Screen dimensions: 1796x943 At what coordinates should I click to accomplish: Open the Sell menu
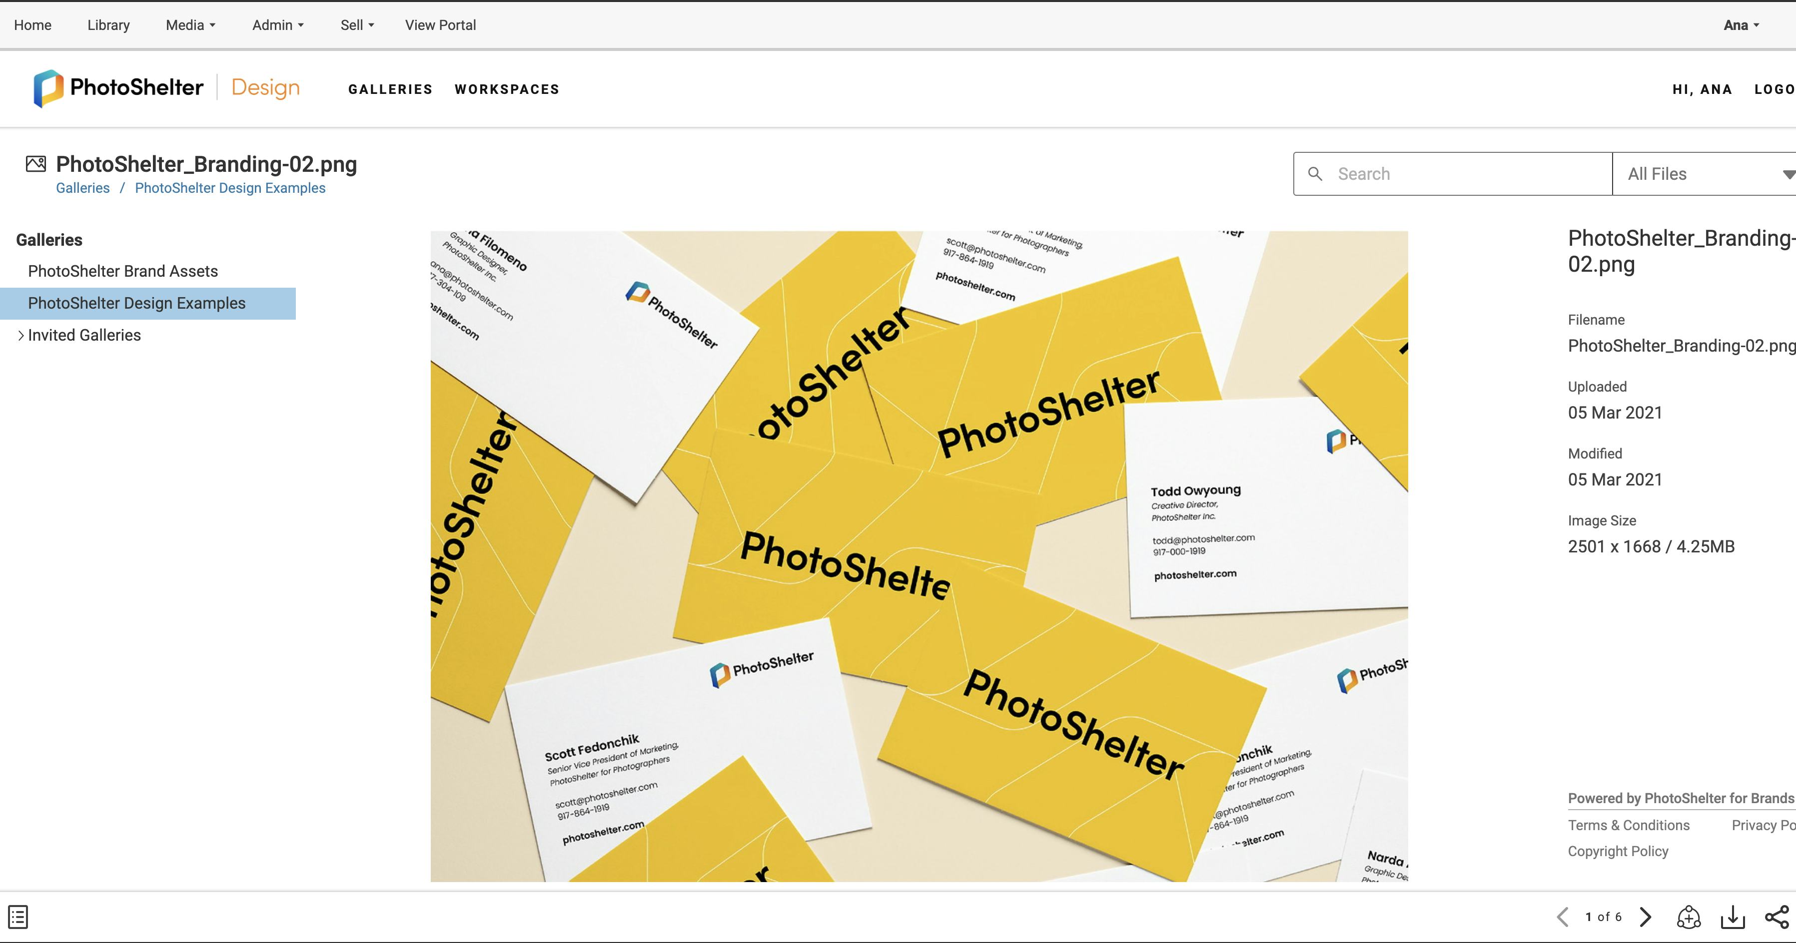(357, 25)
